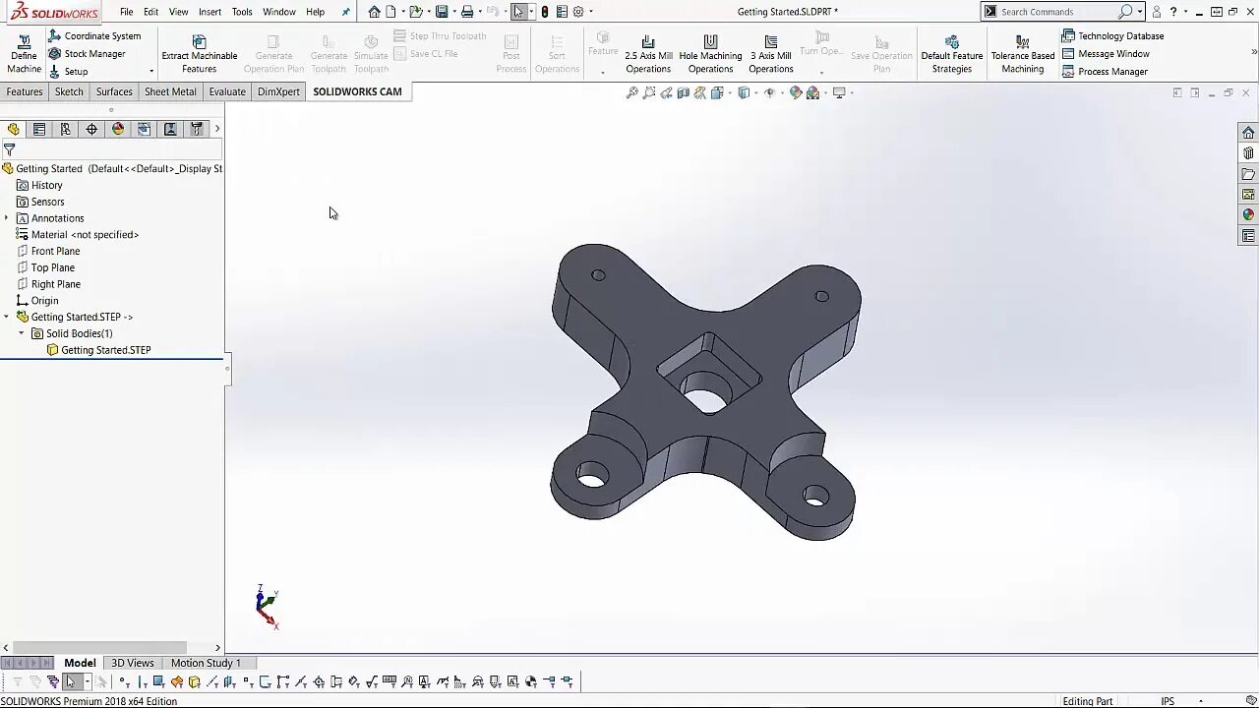Toggle the Stock Manager option
1259x708 pixels.
[x=94, y=53]
